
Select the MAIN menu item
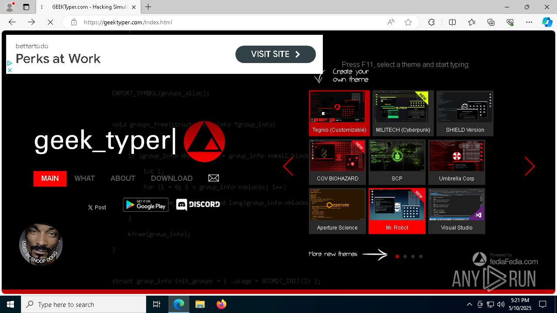coord(50,179)
